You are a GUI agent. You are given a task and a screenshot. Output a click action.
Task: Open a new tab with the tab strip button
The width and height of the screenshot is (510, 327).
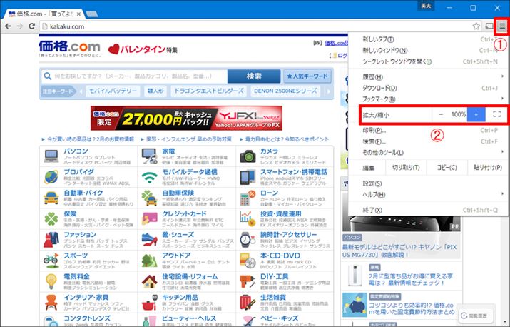(x=92, y=14)
